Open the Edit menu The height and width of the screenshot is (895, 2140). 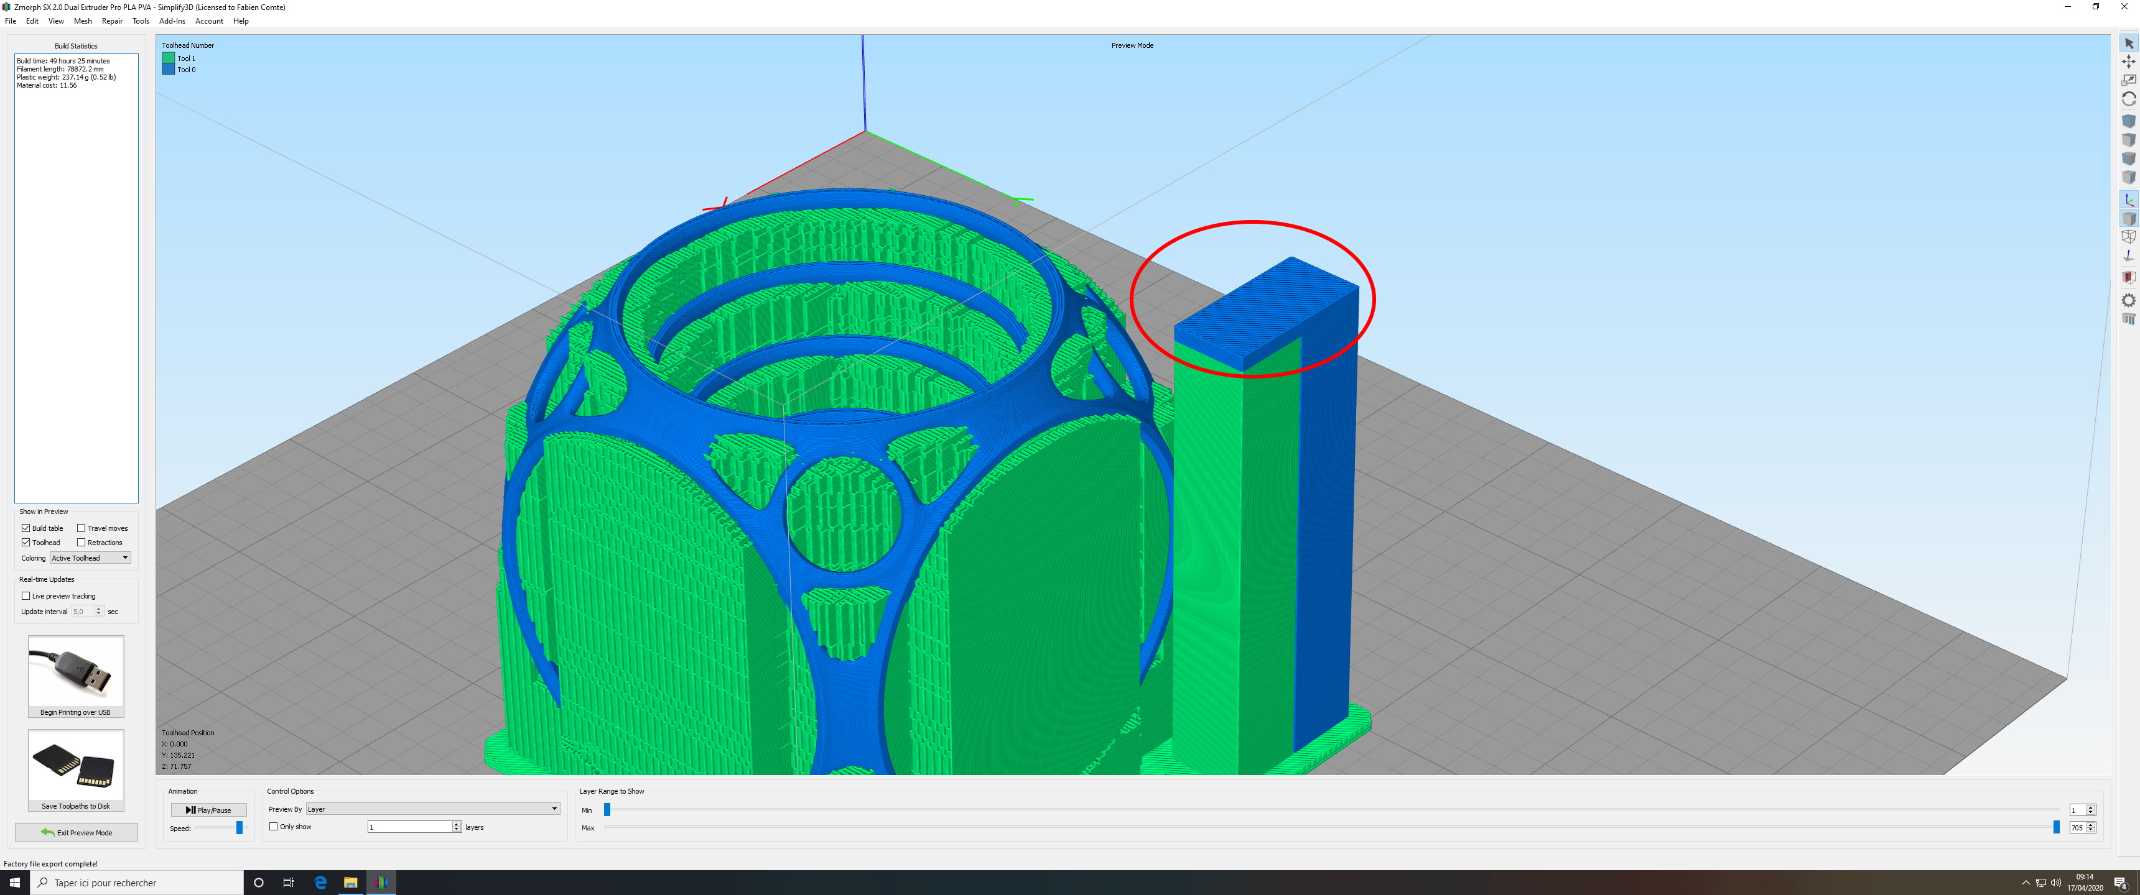point(32,22)
